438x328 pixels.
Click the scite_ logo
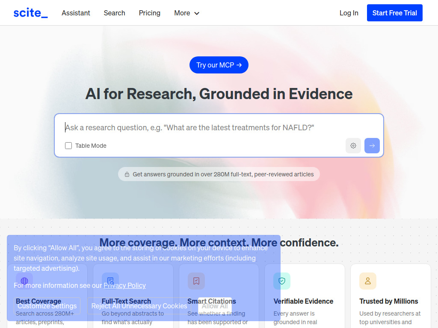coord(30,13)
